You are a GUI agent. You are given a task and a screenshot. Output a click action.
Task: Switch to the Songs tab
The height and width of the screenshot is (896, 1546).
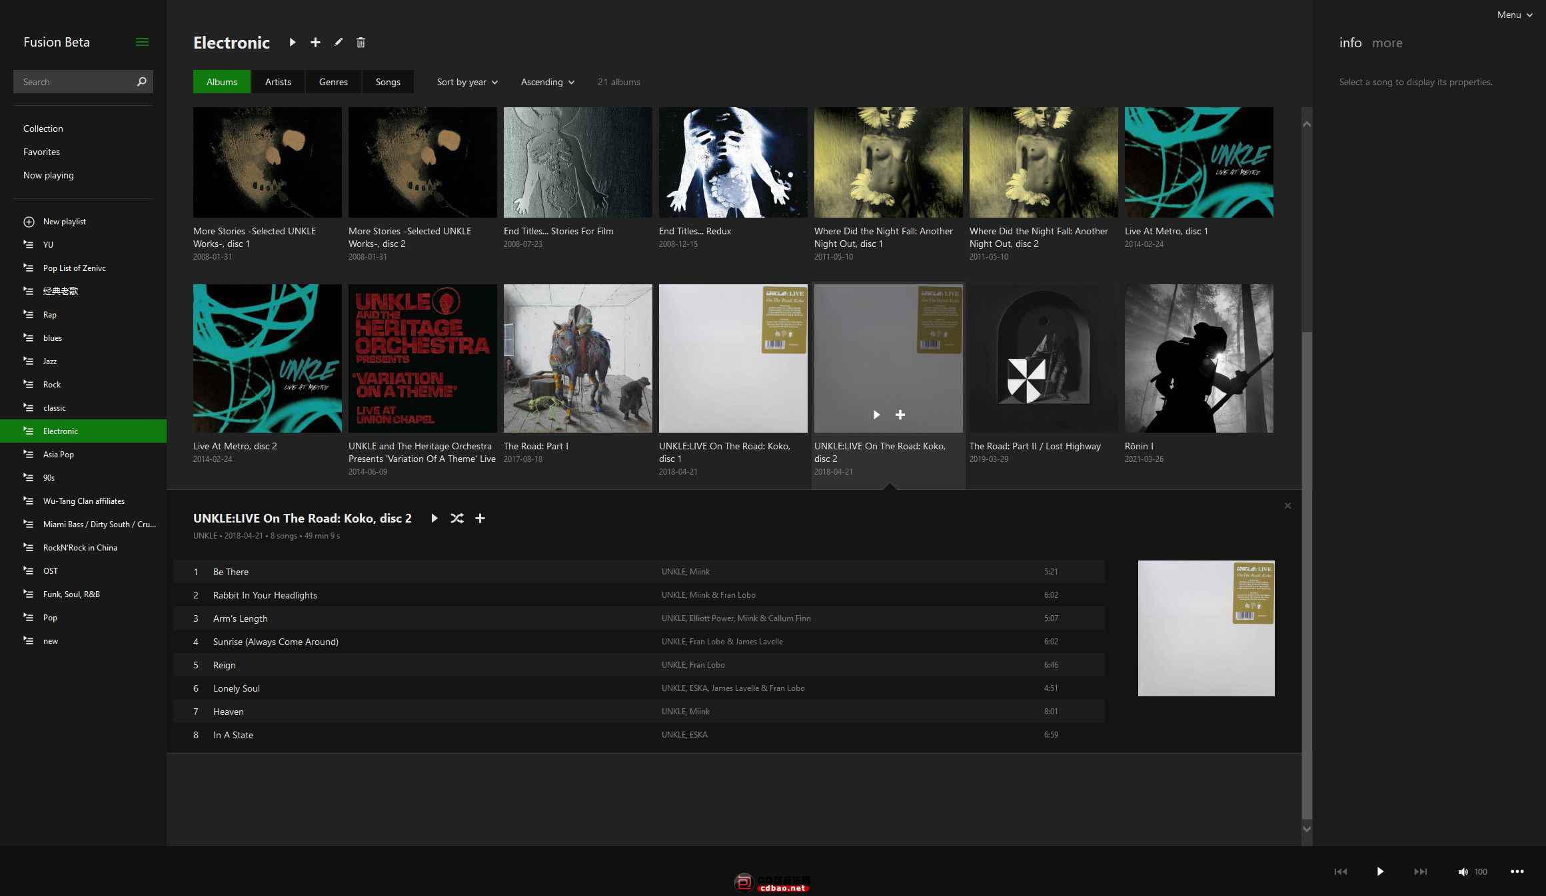point(388,82)
